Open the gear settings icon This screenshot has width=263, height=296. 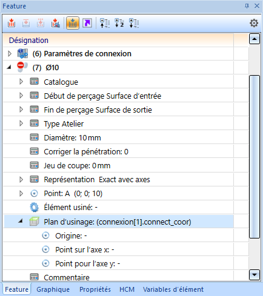pos(254,23)
